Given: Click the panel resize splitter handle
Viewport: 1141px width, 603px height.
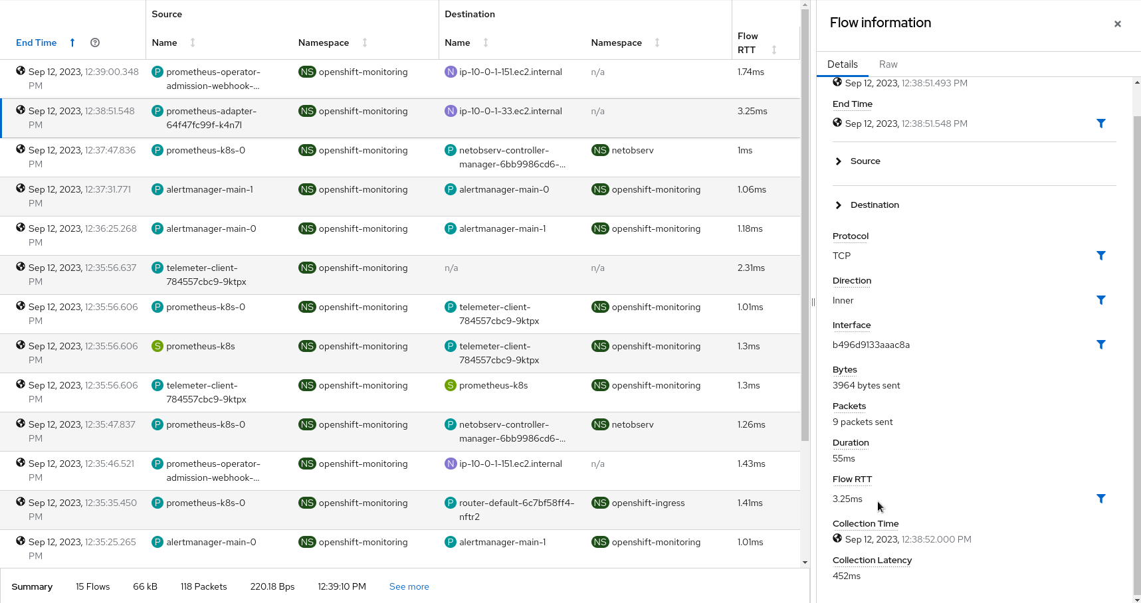Looking at the screenshot, I should point(813,302).
